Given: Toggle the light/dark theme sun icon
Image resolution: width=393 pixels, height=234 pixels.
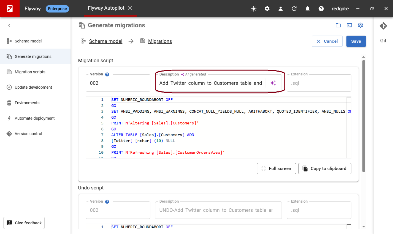Looking at the screenshot, I should coord(254,9).
